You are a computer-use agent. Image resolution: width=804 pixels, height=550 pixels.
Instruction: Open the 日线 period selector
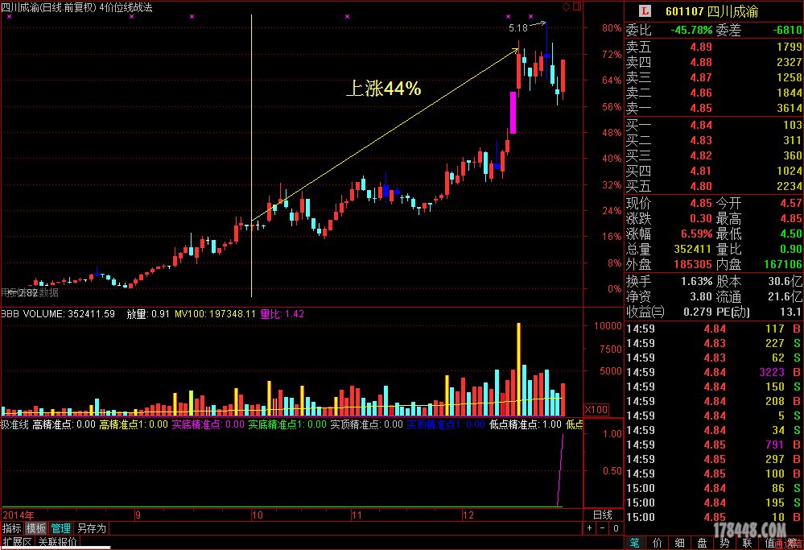click(x=602, y=515)
